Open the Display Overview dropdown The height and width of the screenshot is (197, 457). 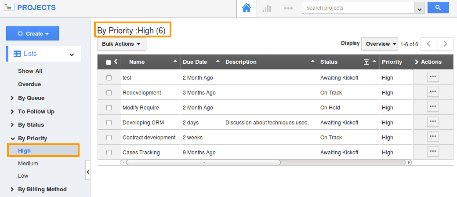pyautogui.click(x=380, y=44)
